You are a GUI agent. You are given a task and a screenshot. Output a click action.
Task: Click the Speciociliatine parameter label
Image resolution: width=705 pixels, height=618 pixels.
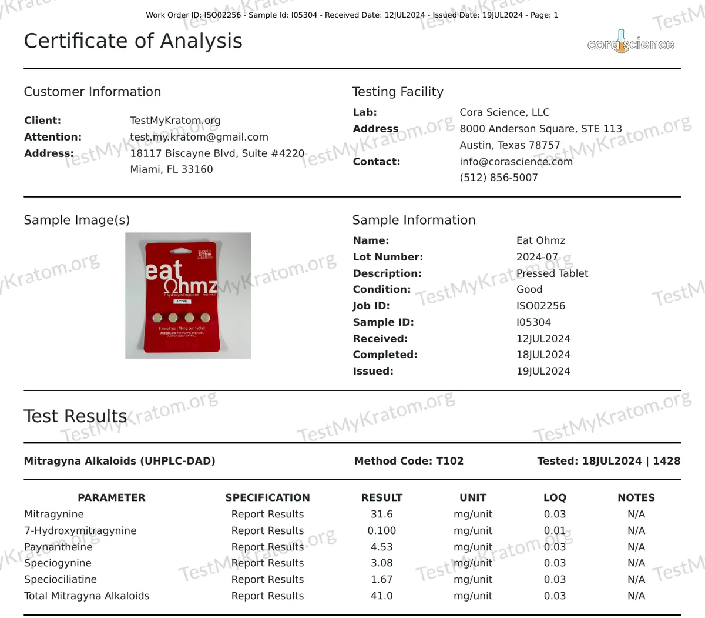61,579
